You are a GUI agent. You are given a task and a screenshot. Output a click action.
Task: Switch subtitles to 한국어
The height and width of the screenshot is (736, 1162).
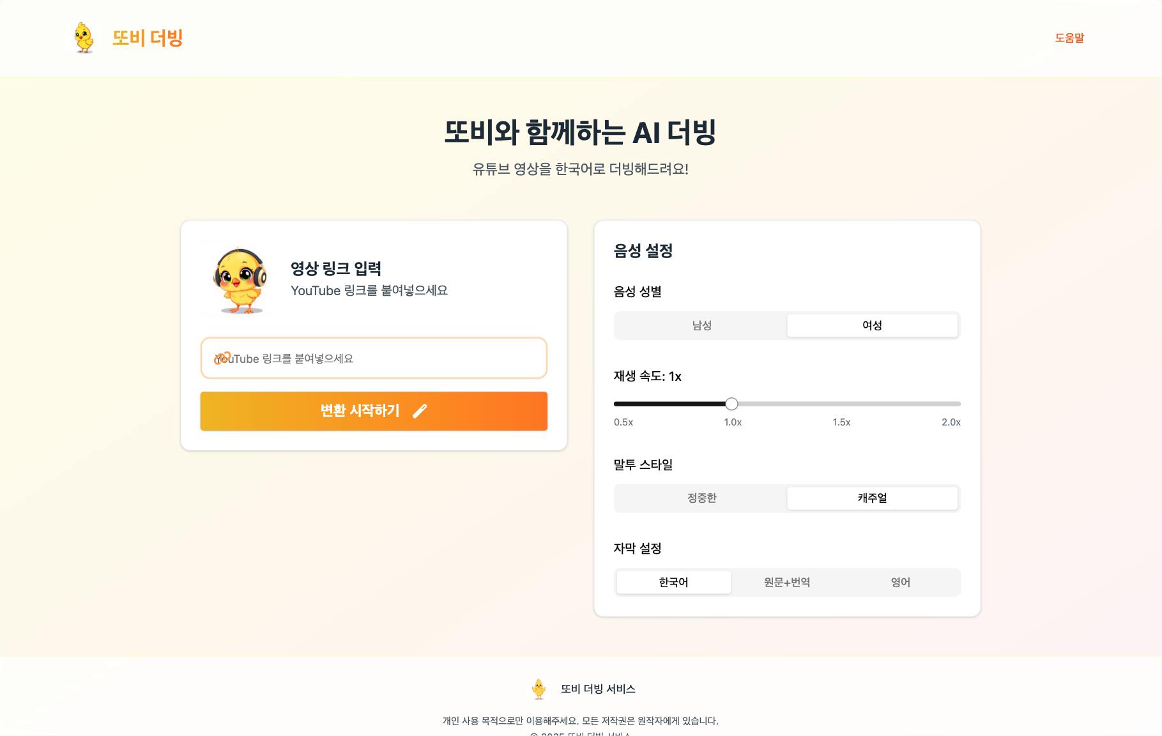[x=673, y=582]
